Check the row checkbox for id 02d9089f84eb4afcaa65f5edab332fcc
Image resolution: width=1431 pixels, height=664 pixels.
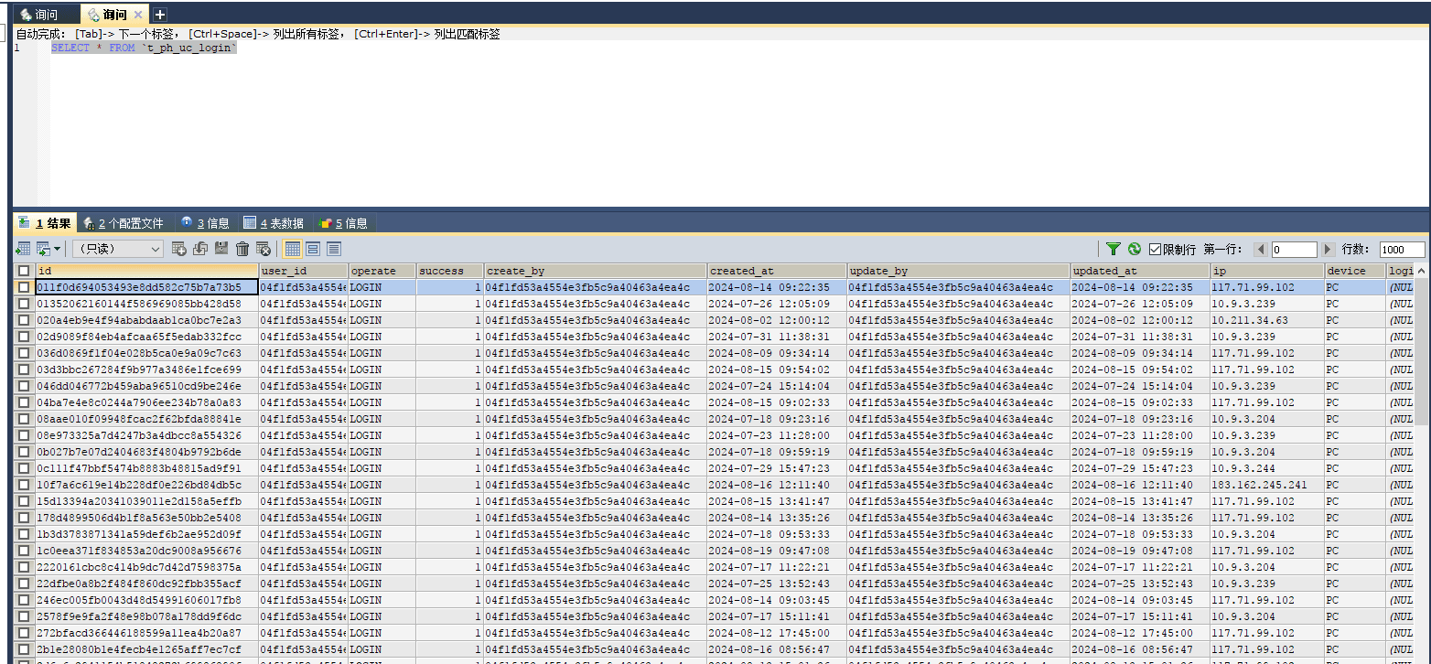[x=24, y=337]
